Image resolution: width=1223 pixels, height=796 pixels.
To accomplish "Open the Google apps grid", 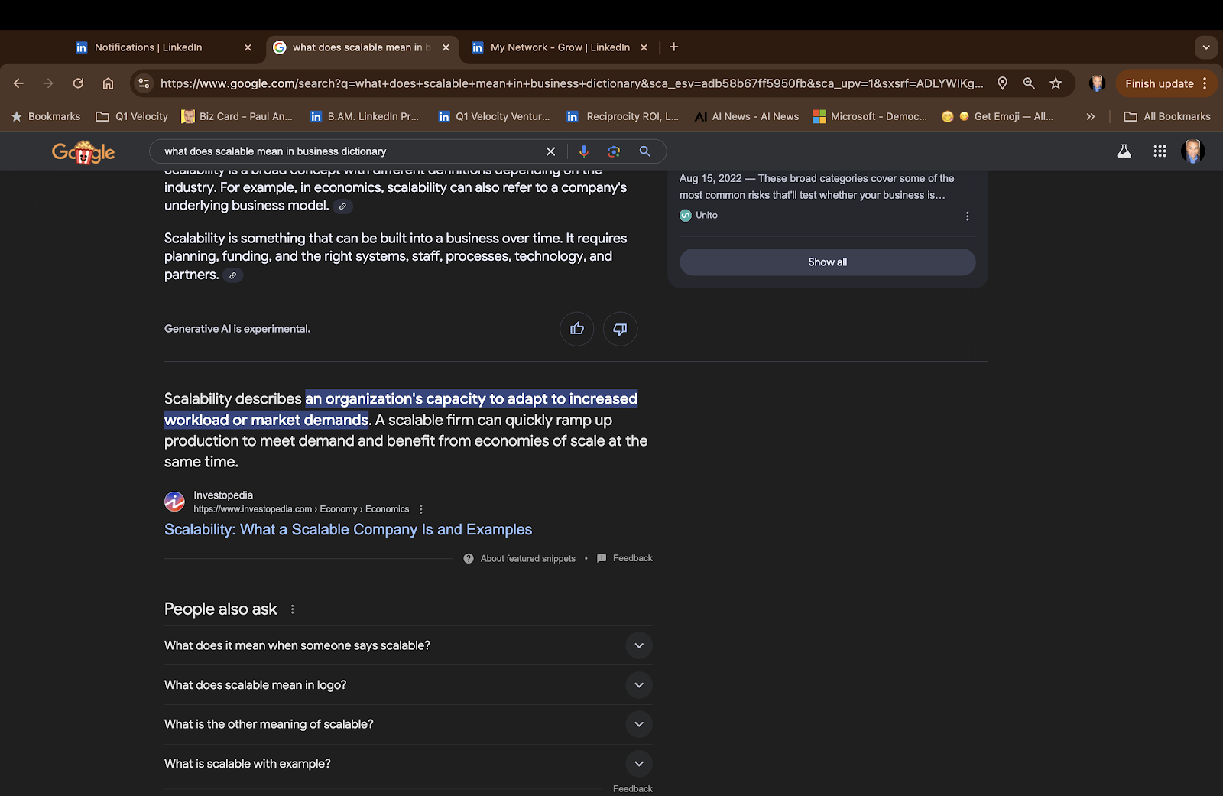I will tap(1160, 151).
